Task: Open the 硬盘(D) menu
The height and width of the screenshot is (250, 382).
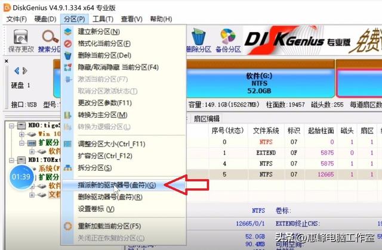Action: 45,19
